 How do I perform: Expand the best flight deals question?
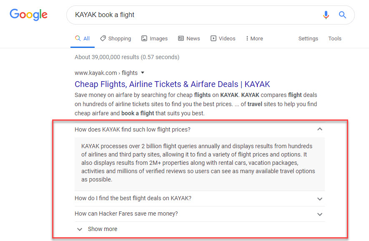320,199
